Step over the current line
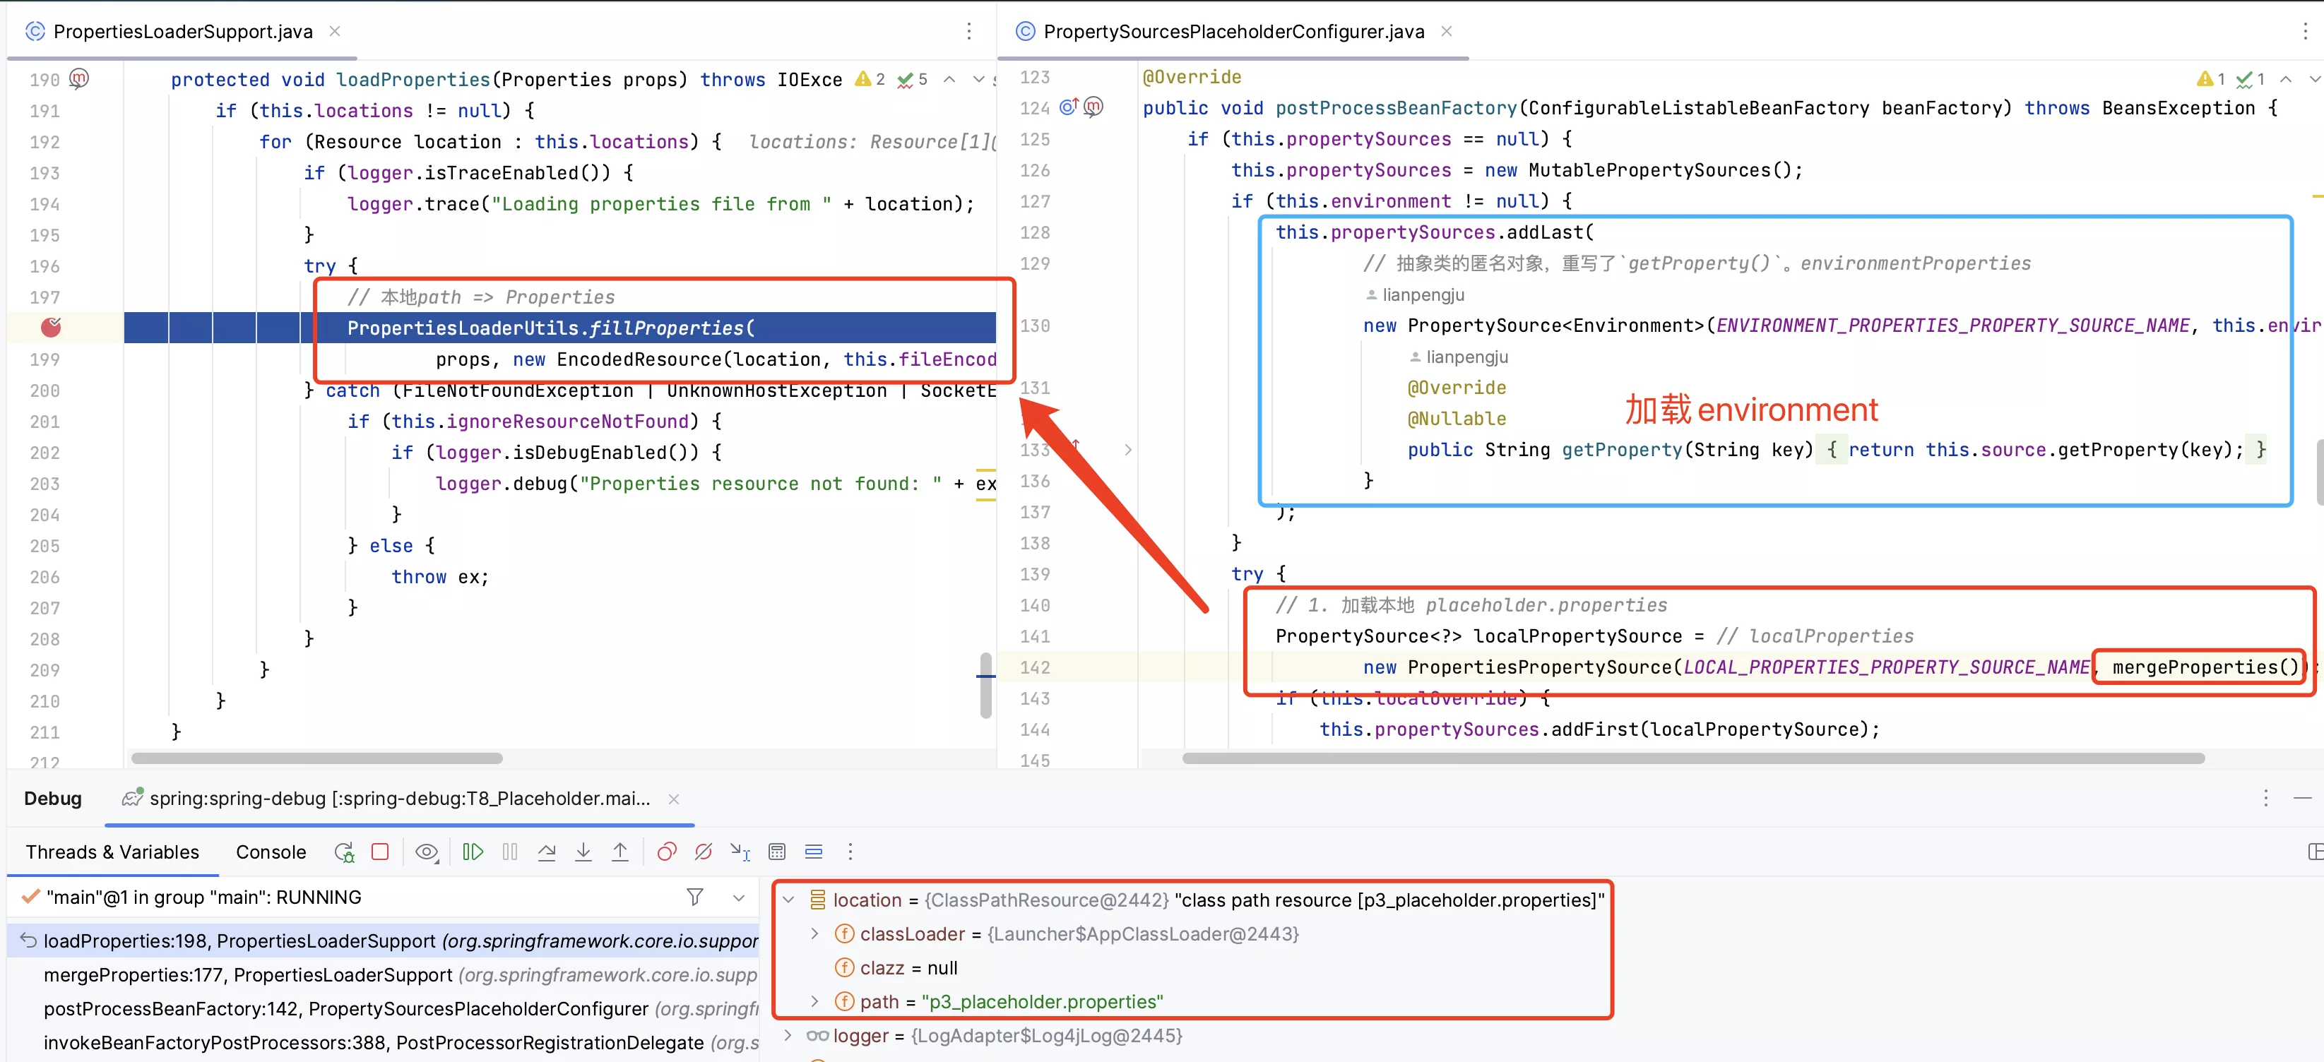The width and height of the screenshot is (2324, 1062). click(x=547, y=852)
